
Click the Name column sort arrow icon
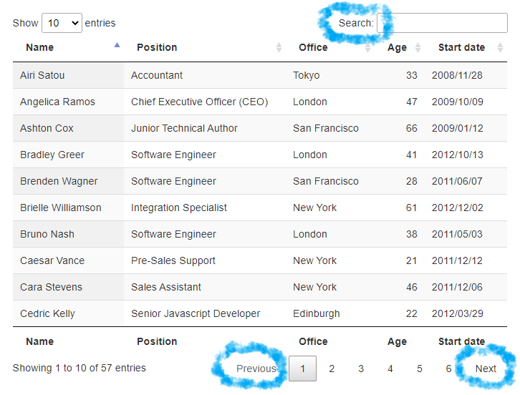[117, 45]
